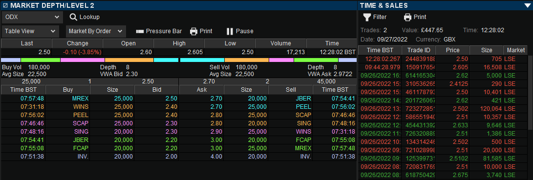Viewport: 533px width, 180px height.
Task: Click the Market Depth panel pop-out icon
Action: 5,5
